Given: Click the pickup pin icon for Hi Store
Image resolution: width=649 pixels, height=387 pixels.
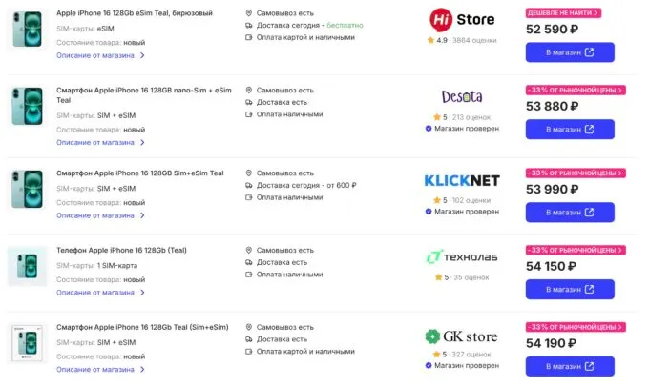Looking at the screenshot, I should coord(249,12).
